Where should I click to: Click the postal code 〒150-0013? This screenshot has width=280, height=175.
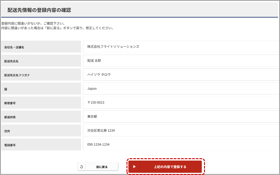[96, 102]
